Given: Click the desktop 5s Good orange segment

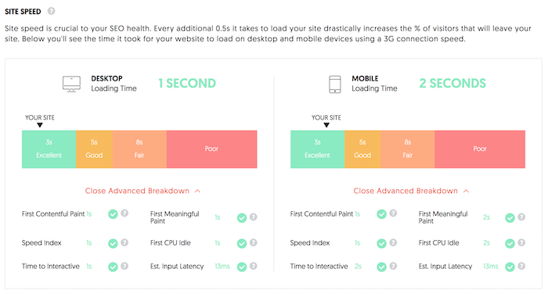Looking at the screenshot, I should coord(95,149).
